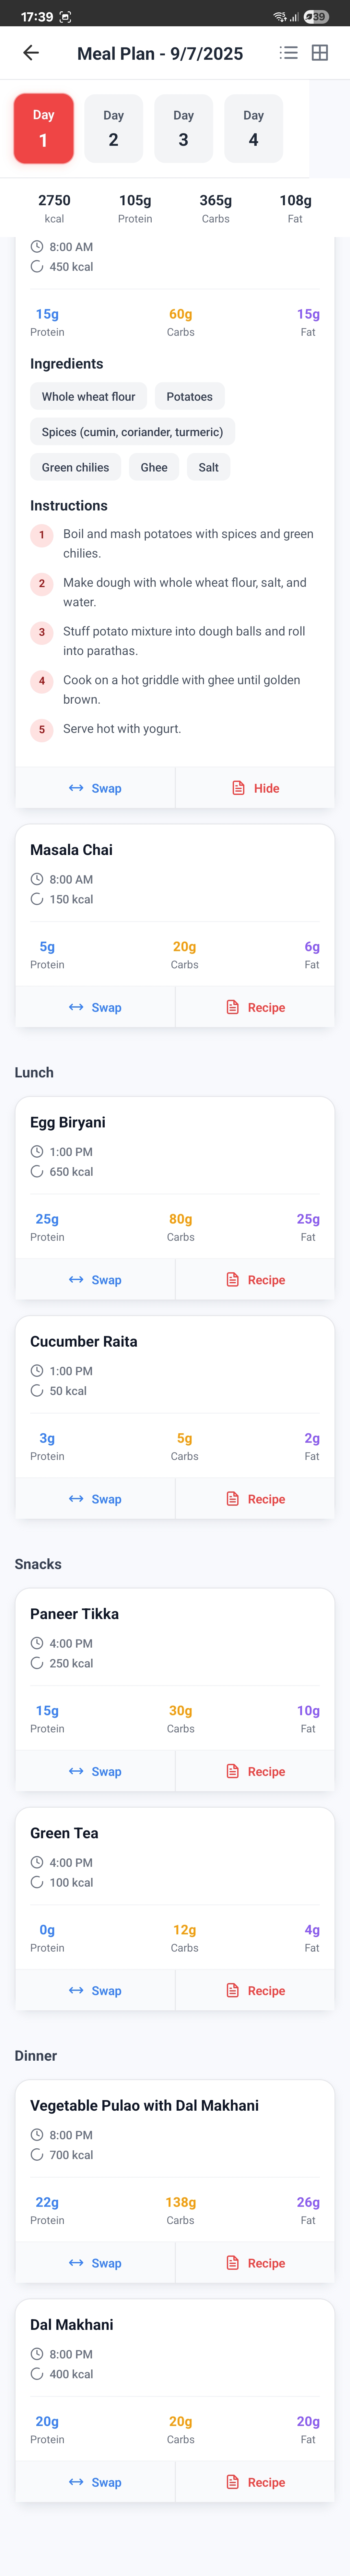Expand the Masala Chai recipe
Viewport: 350px width, 2576px height.
(x=255, y=1007)
